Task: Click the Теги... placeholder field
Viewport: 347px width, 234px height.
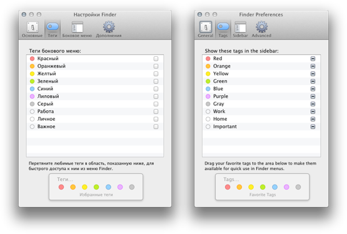Action: [x=65, y=180]
